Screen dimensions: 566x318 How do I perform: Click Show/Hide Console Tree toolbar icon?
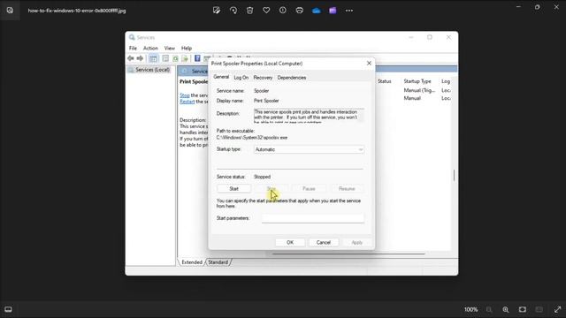153,58
